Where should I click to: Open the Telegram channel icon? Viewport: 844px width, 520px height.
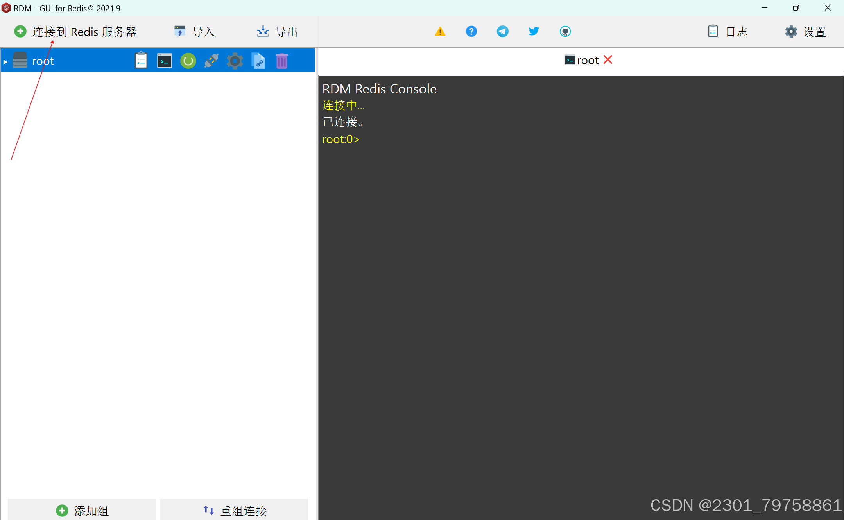pos(503,31)
